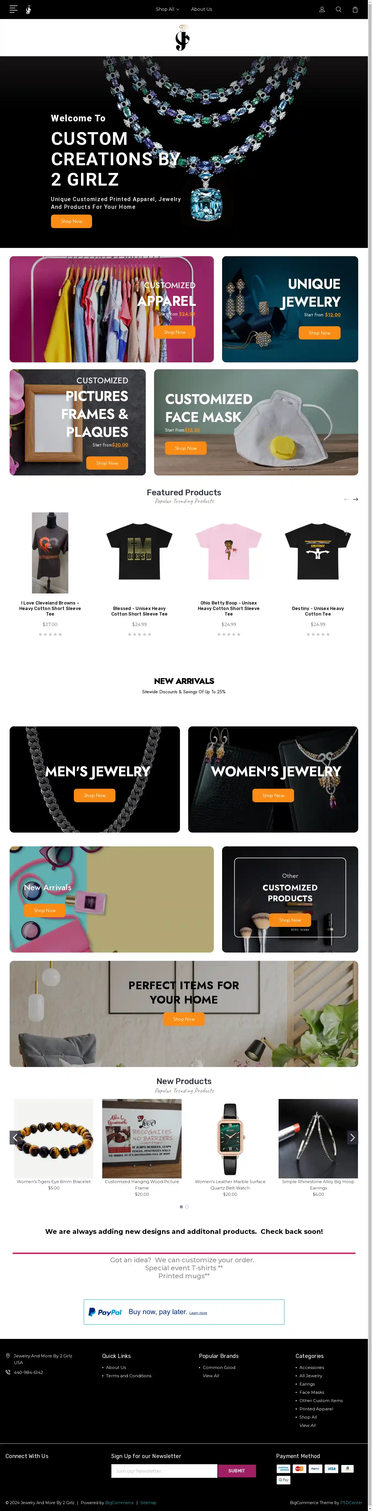Click Shop Now on Welcome banner
The width and height of the screenshot is (372, 1511).
click(71, 221)
